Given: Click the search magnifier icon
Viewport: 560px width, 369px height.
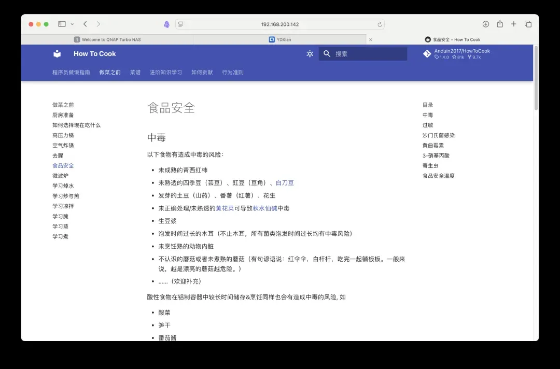Looking at the screenshot, I should (327, 54).
